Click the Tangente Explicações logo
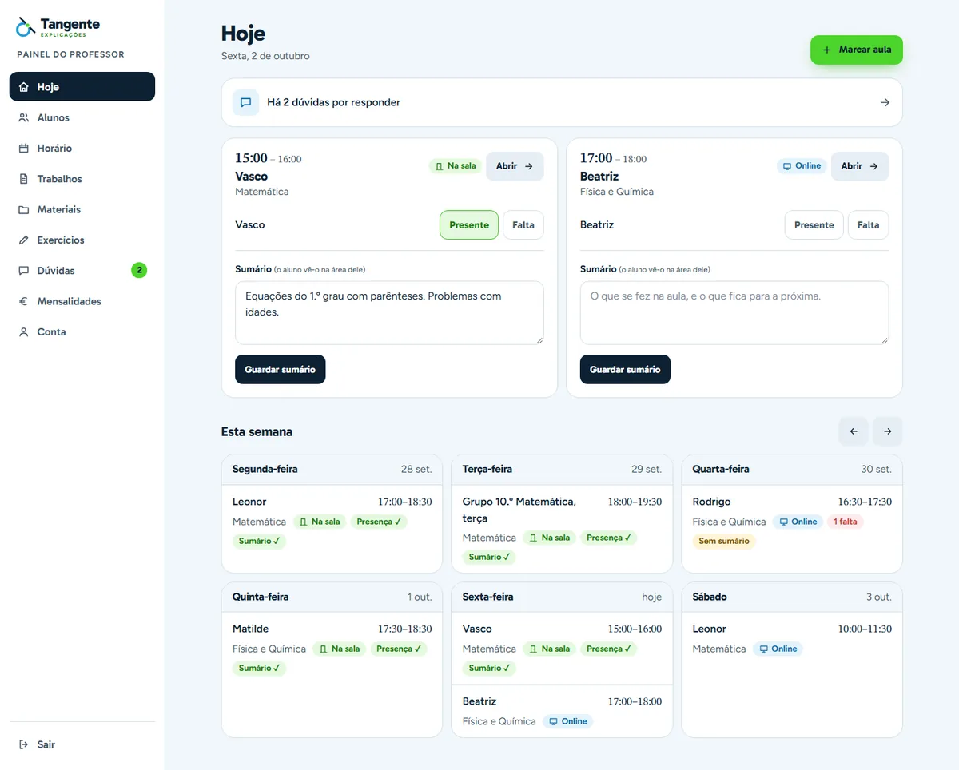 coord(58,27)
